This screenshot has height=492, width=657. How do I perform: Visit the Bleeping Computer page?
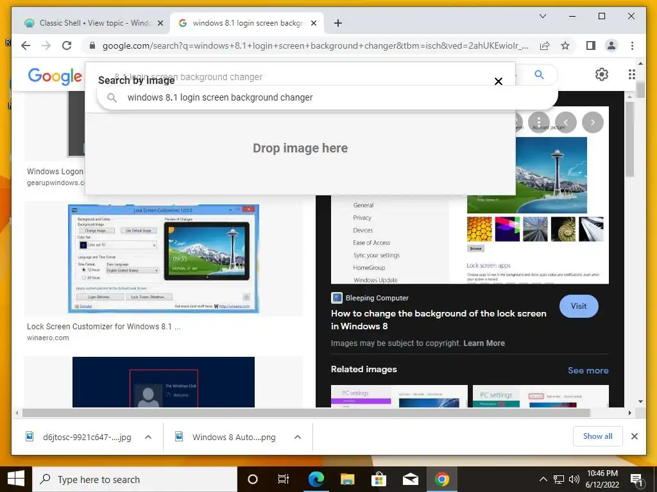(x=579, y=306)
